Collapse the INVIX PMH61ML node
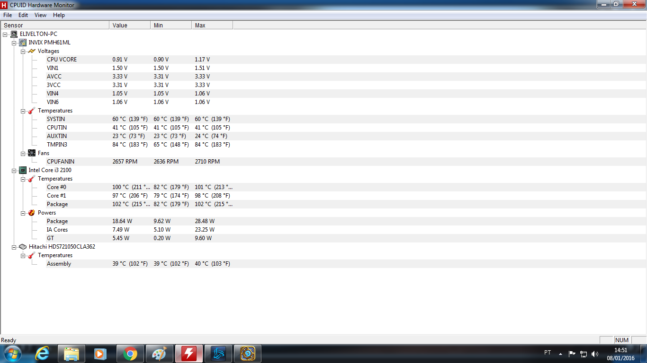 [x=14, y=43]
